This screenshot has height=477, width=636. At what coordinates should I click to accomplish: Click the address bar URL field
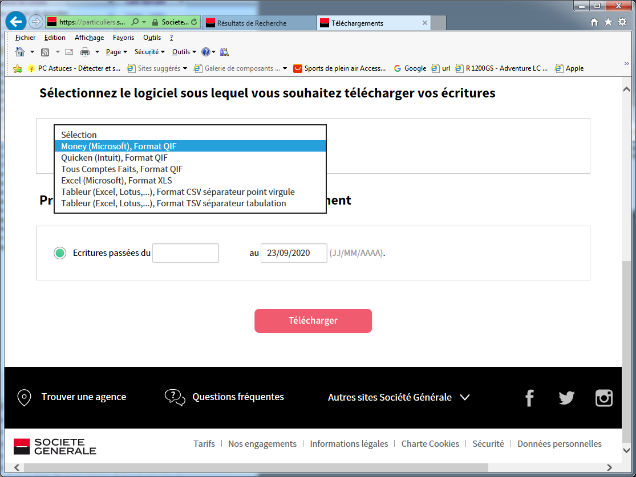pos(92,22)
